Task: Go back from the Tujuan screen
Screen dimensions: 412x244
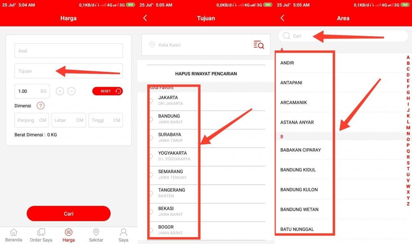Action: pyautogui.click(x=145, y=18)
